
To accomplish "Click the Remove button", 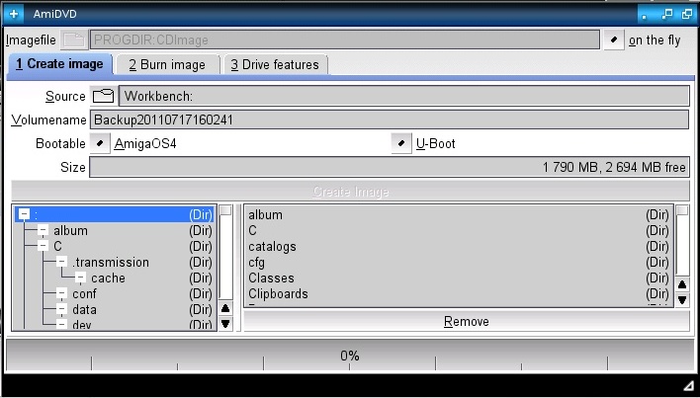I will (467, 321).
